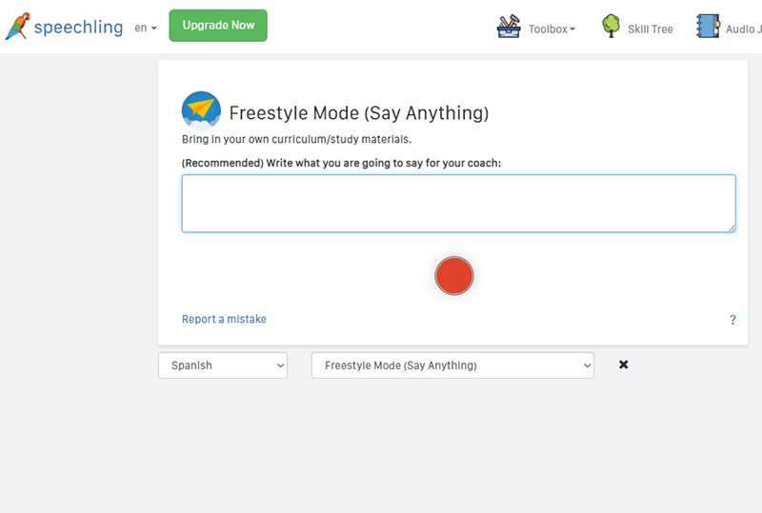Click the Toolbox toolbox icon
The width and height of the screenshot is (762, 513).
[x=509, y=28]
